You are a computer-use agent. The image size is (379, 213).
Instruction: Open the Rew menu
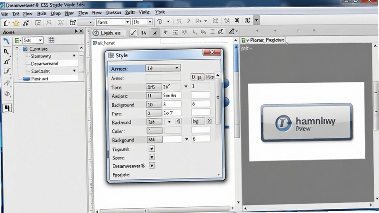click(x=97, y=13)
